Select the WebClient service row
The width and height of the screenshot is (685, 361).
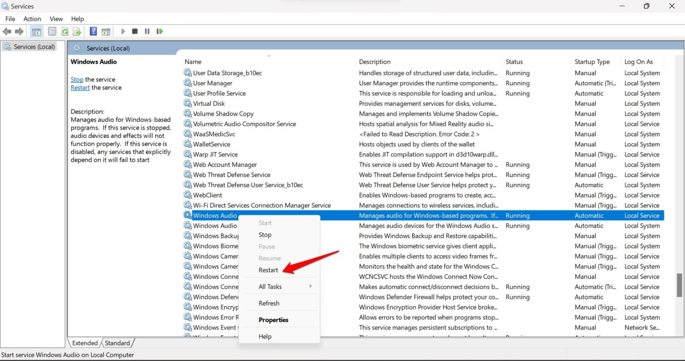(208, 195)
